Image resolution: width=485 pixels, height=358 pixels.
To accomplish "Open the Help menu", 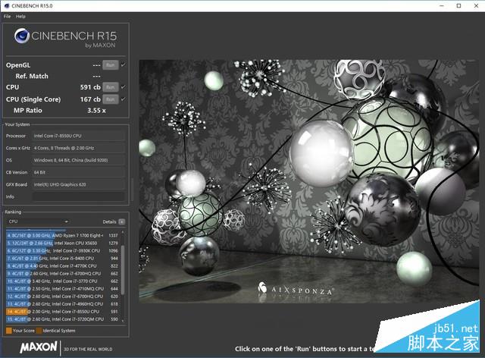I will point(20,17).
